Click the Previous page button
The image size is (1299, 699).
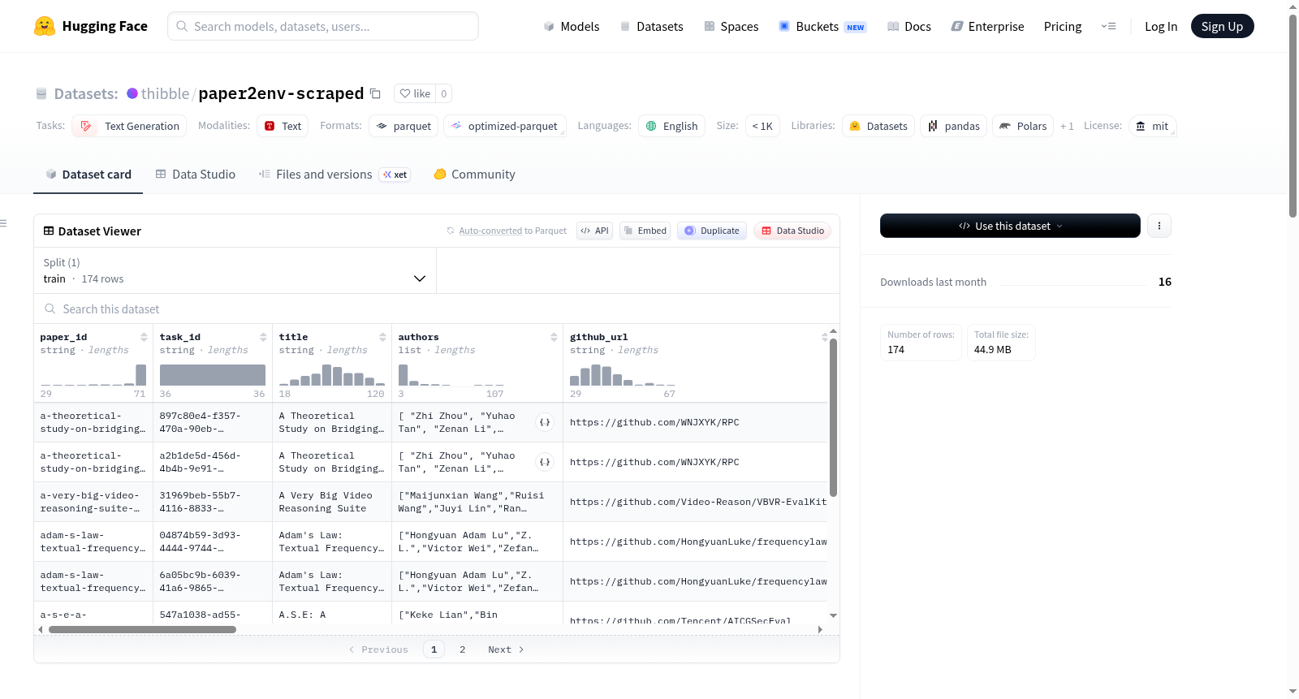click(378, 649)
